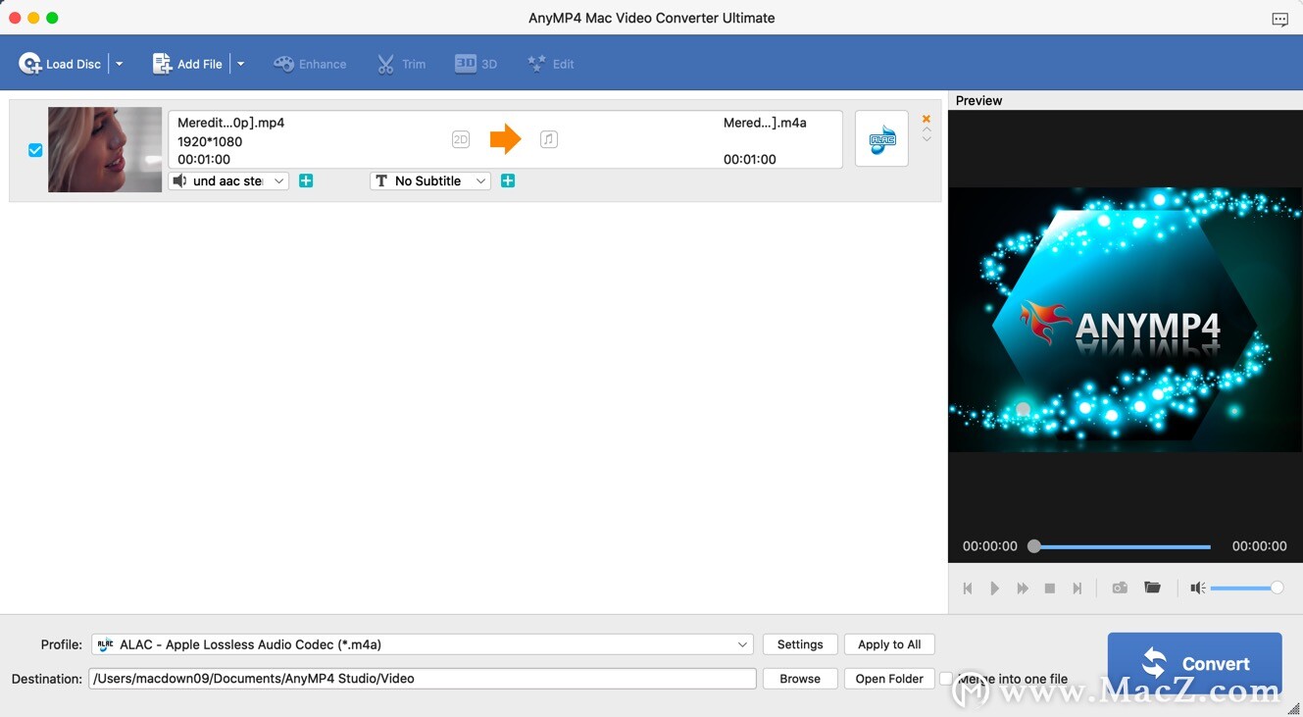The width and height of the screenshot is (1303, 717).
Task: Open the No Subtitle dropdown
Action: point(429,180)
